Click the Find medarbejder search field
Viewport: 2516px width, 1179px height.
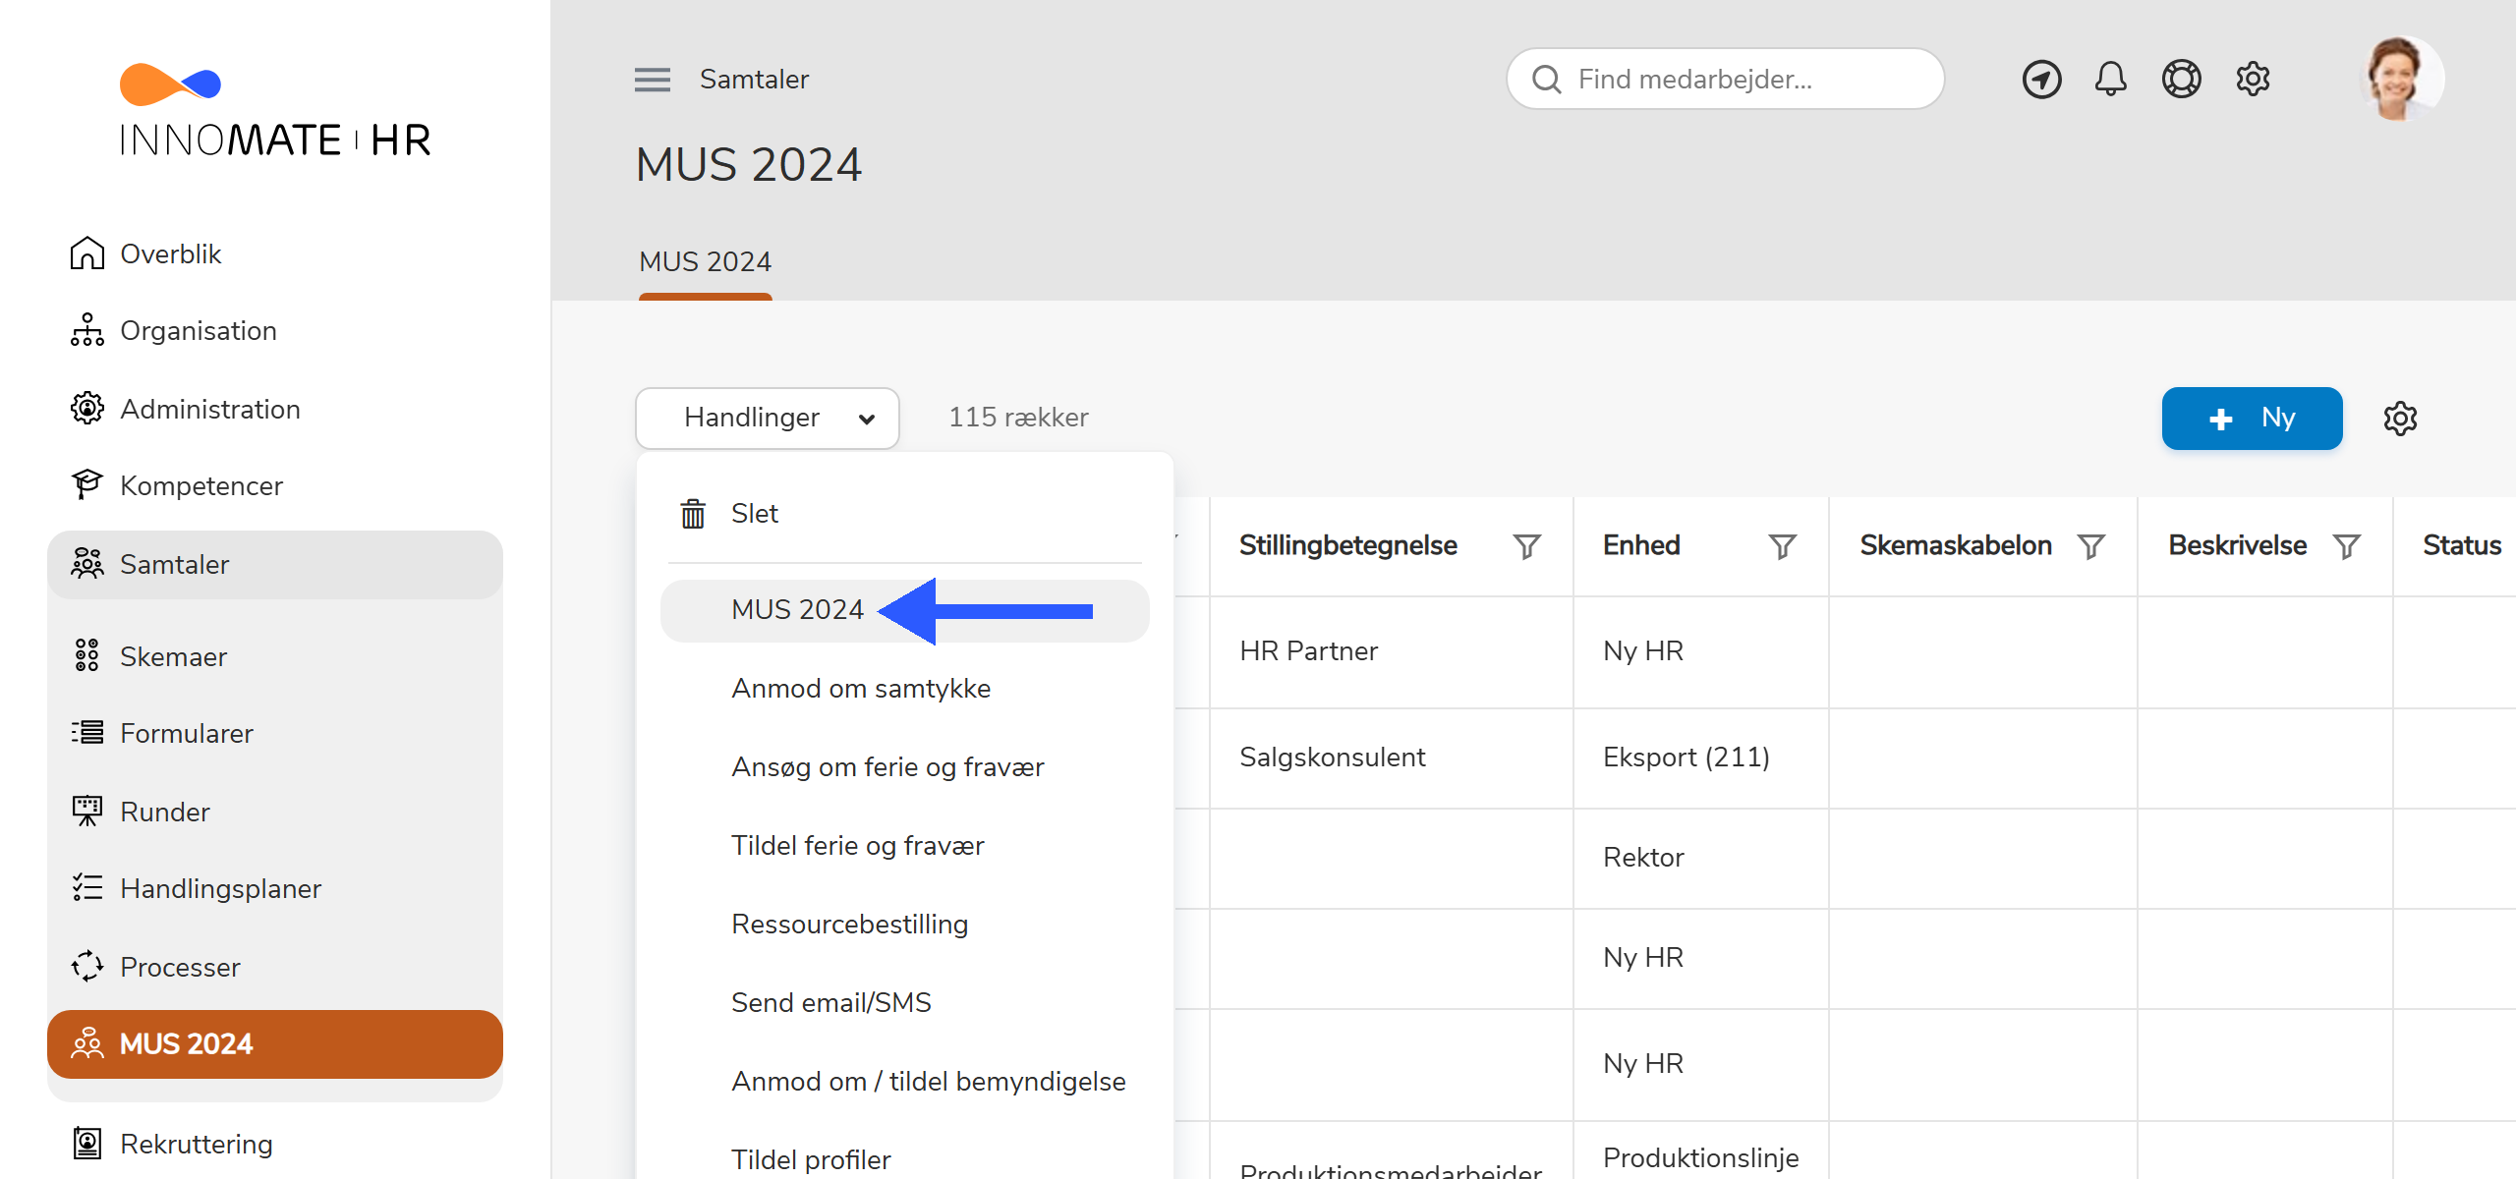[1725, 80]
